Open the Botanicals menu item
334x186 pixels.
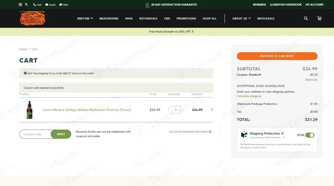[x=148, y=18]
